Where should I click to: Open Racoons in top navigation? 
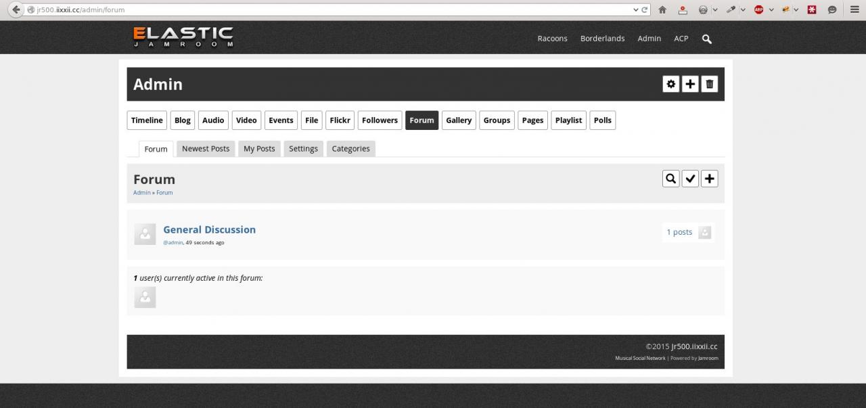point(552,39)
